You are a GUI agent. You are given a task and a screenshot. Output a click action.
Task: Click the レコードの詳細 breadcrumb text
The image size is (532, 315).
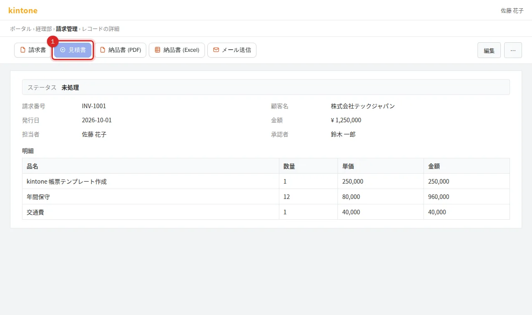(101, 29)
